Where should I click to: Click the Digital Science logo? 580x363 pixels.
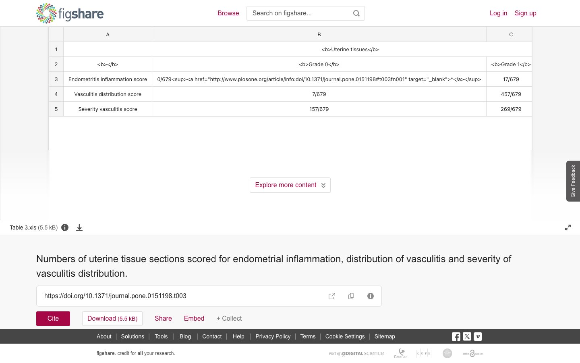(356, 353)
